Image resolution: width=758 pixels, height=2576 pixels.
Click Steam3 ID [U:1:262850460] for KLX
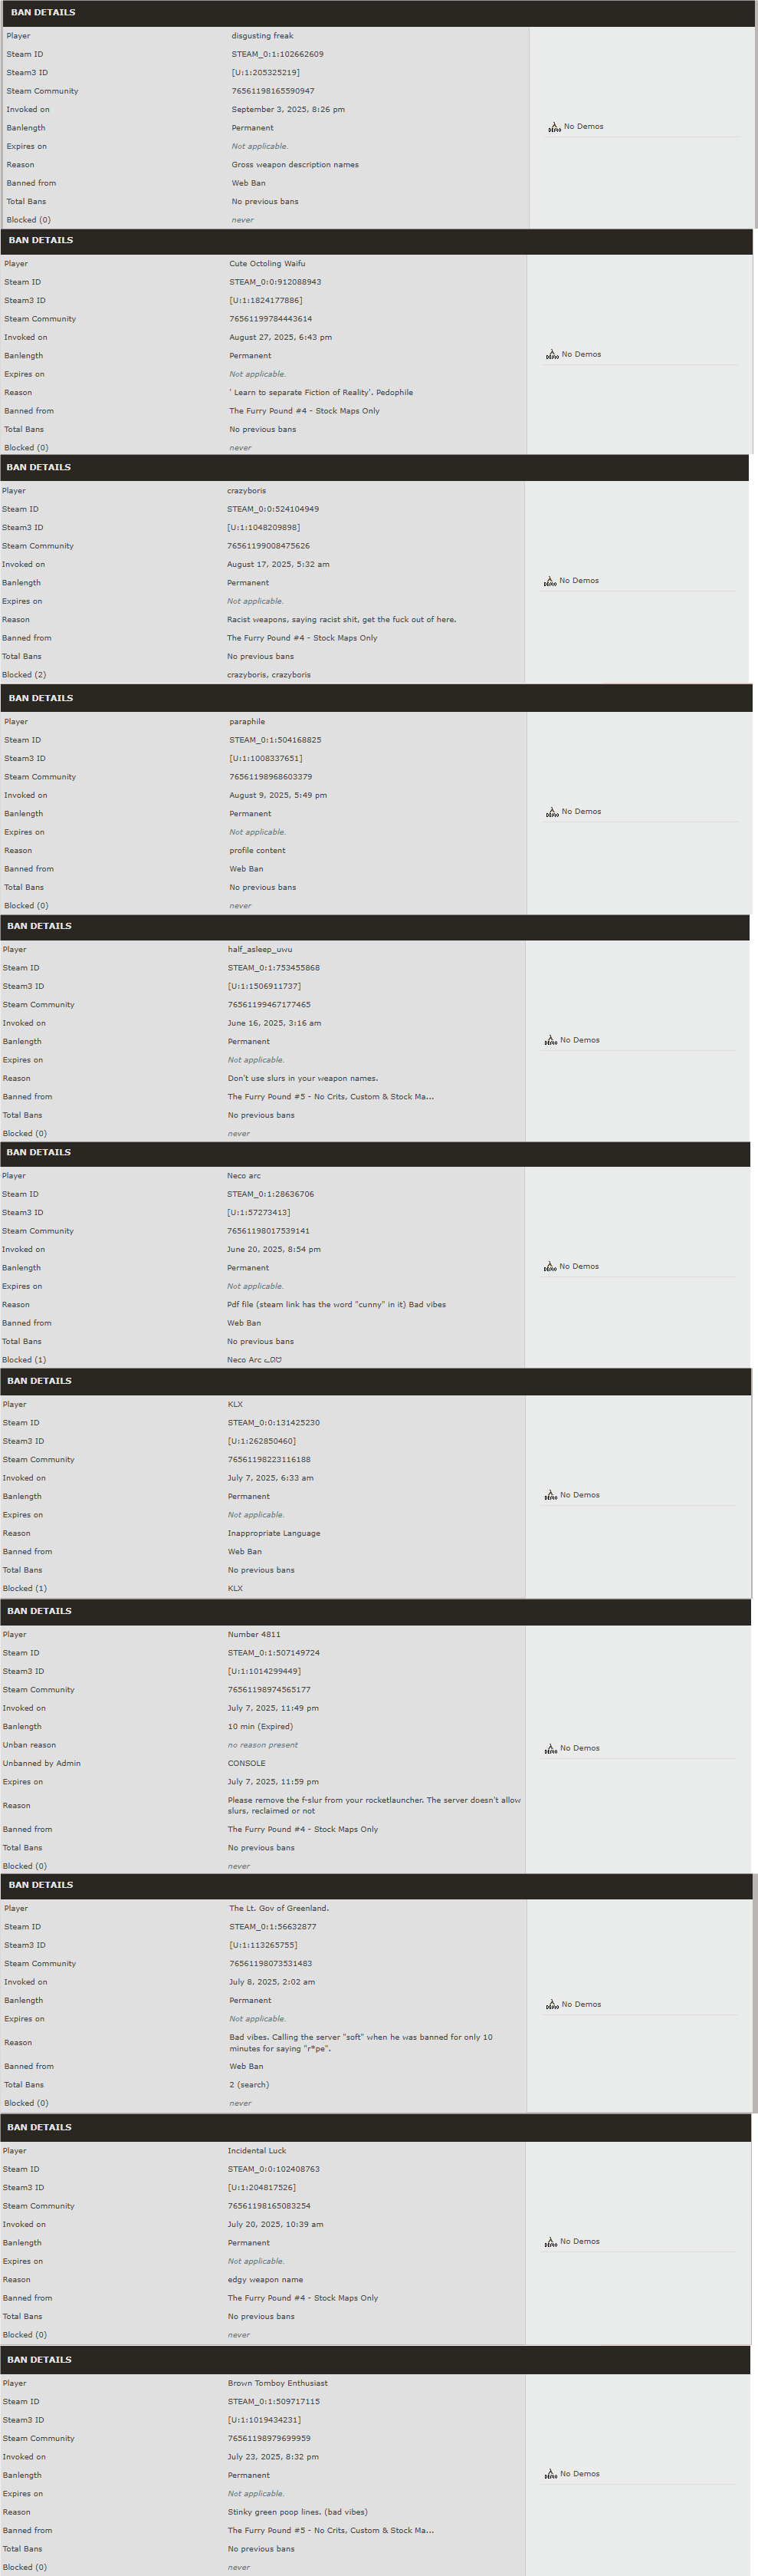coord(261,1441)
